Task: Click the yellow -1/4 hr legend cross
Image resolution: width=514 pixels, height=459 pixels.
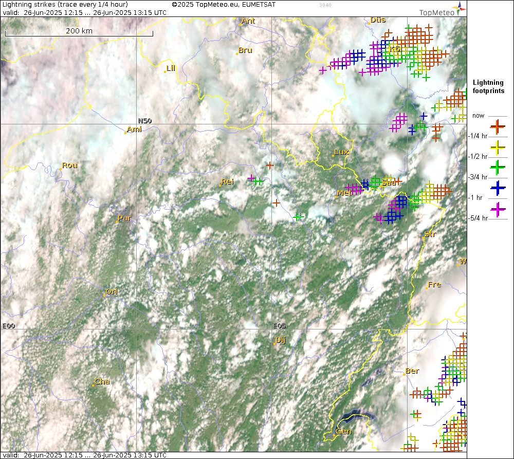Action: (497, 148)
